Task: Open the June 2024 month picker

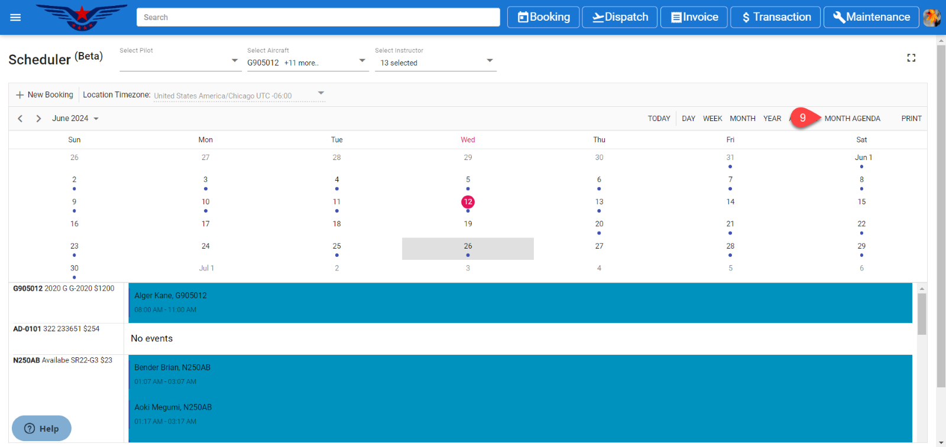Action: (x=75, y=119)
